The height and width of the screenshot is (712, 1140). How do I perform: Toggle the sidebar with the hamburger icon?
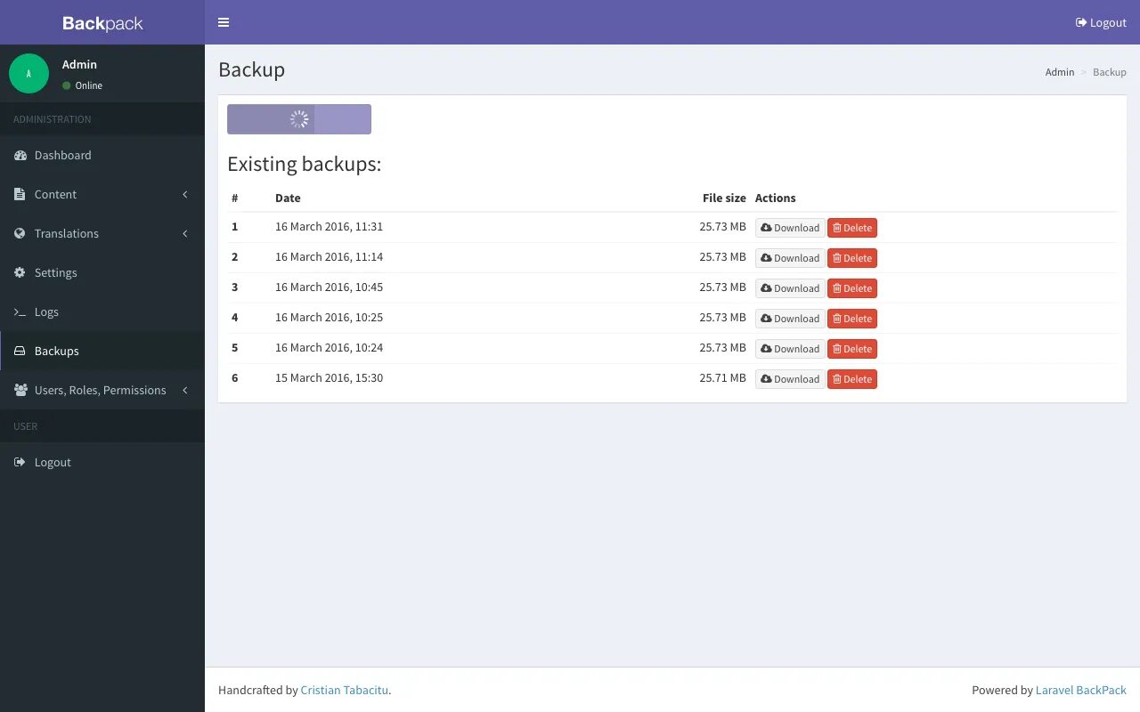tap(224, 22)
